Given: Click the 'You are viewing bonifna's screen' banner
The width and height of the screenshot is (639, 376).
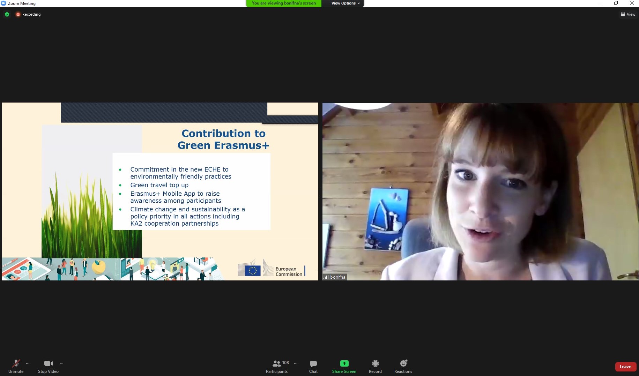Looking at the screenshot, I should 284,3.
